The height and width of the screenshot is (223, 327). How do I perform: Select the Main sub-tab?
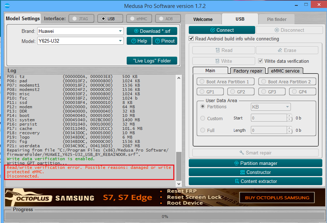[210, 70]
